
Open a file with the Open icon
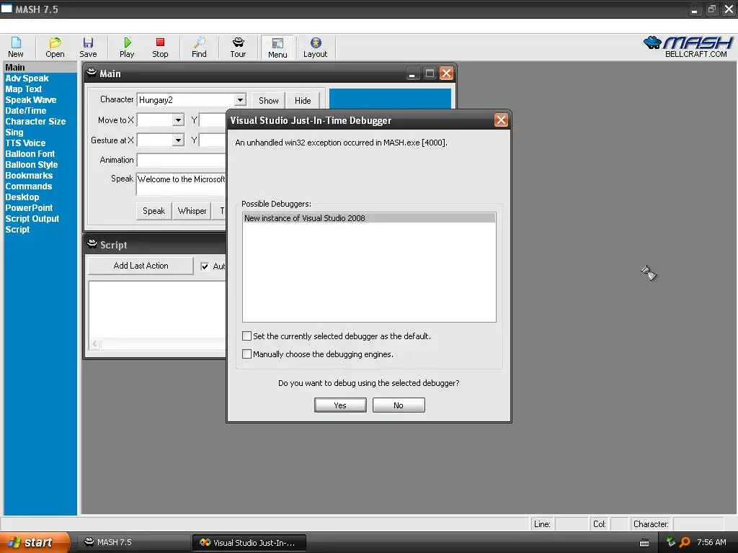(x=55, y=48)
